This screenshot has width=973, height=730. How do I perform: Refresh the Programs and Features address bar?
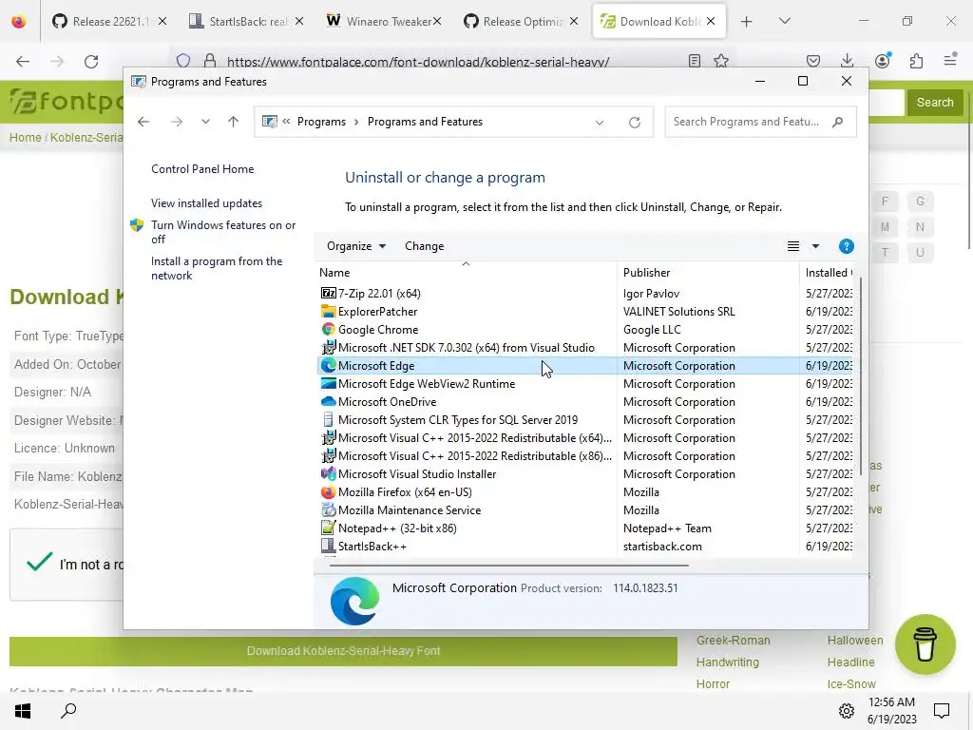(x=634, y=123)
